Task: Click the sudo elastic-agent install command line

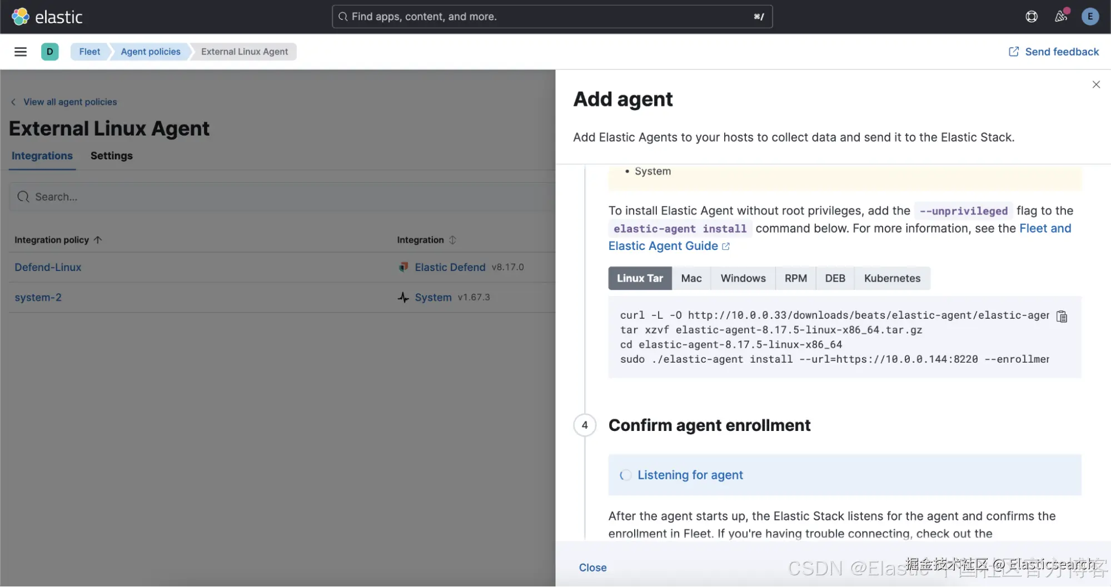Action: 834,359
